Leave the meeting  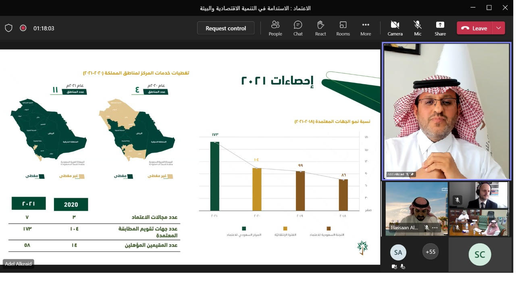[x=474, y=28]
